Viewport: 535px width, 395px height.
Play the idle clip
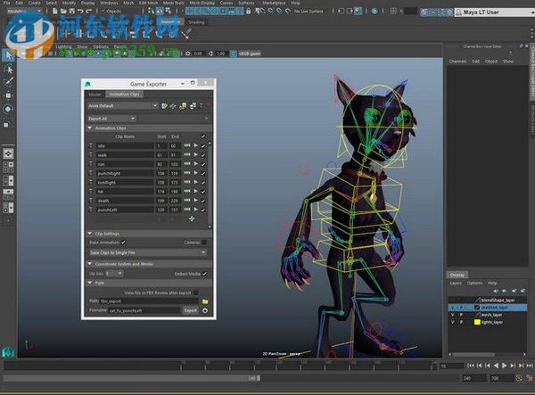pyautogui.click(x=196, y=145)
